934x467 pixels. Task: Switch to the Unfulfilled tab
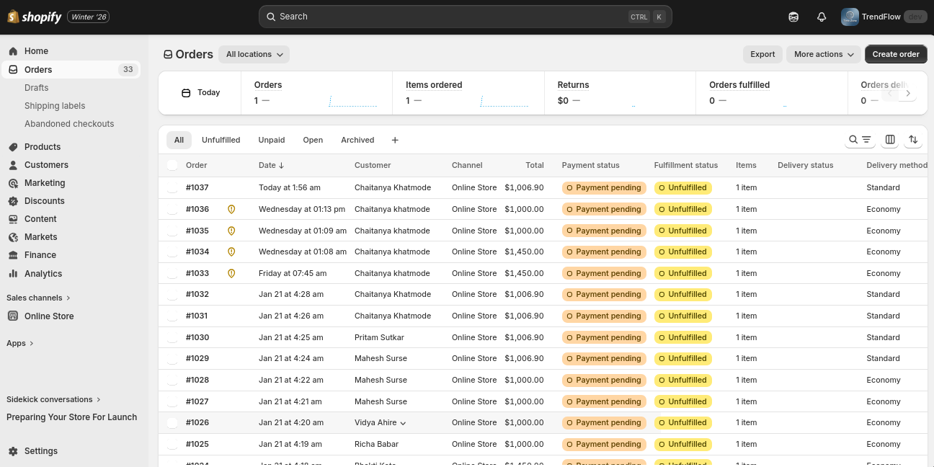221,141
